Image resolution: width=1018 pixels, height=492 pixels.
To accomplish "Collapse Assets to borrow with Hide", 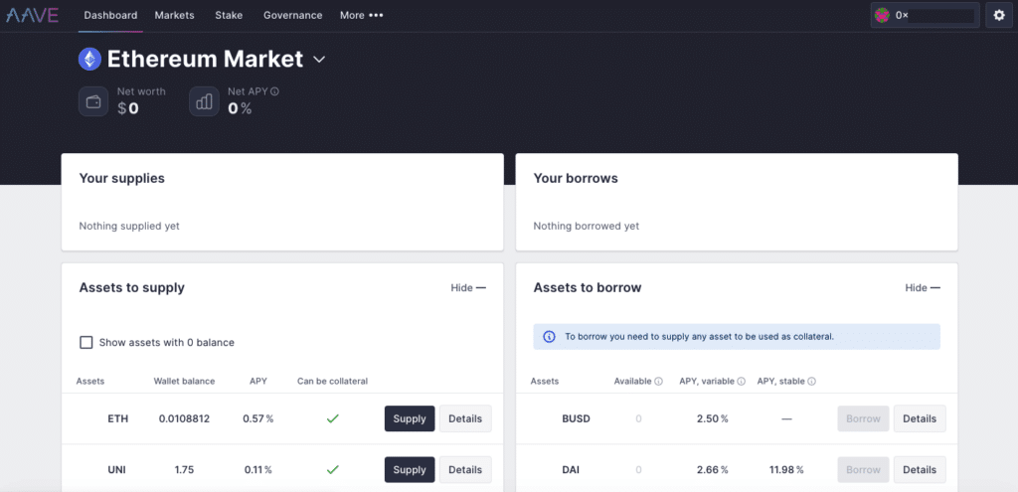I will [x=923, y=287].
